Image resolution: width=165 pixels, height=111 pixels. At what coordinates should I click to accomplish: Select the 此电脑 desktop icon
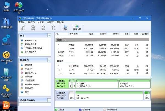coord(6,7)
